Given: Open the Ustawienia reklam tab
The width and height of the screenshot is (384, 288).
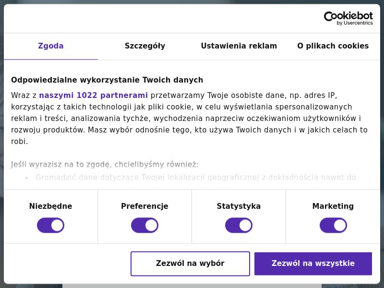Looking at the screenshot, I should pyautogui.click(x=239, y=46).
